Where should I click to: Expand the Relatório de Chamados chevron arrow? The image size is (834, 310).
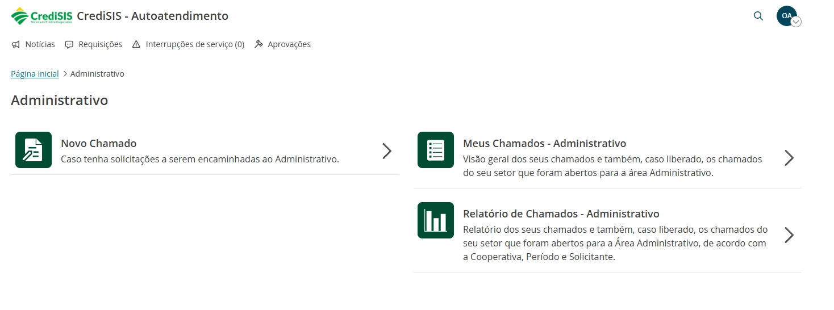[789, 235]
